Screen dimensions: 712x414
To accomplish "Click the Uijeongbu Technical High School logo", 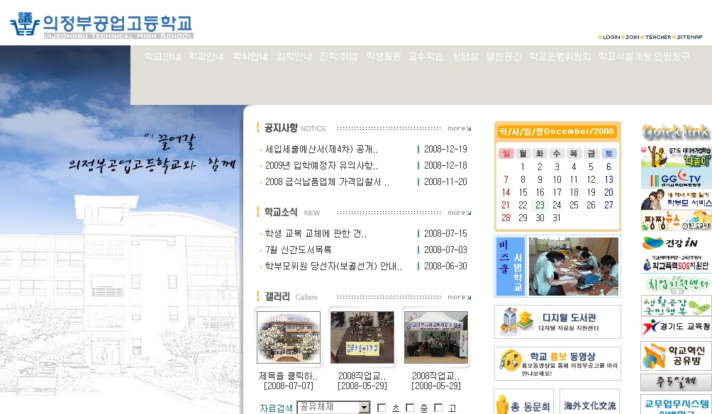I will 101,26.
